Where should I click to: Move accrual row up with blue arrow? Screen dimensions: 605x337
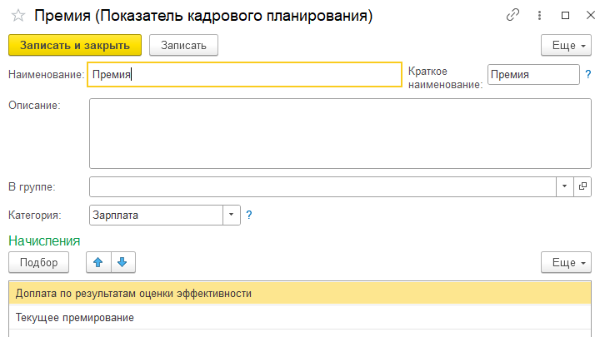(98, 262)
